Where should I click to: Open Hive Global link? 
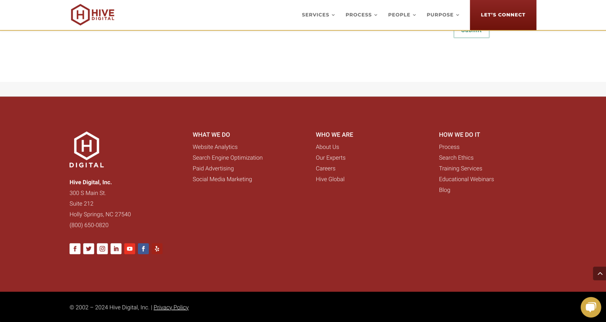pos(330,179)
